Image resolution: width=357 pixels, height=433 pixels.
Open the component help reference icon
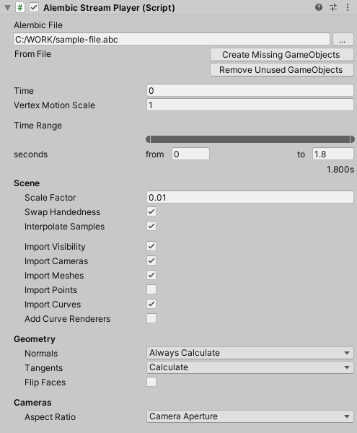[319, 7]
